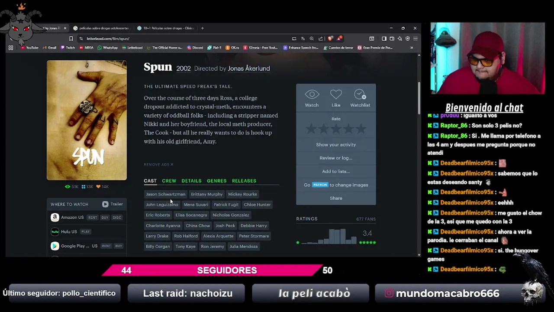Open the 2002 release year link
The width and height of the screenshot is (554, 312).
(184, 68)
